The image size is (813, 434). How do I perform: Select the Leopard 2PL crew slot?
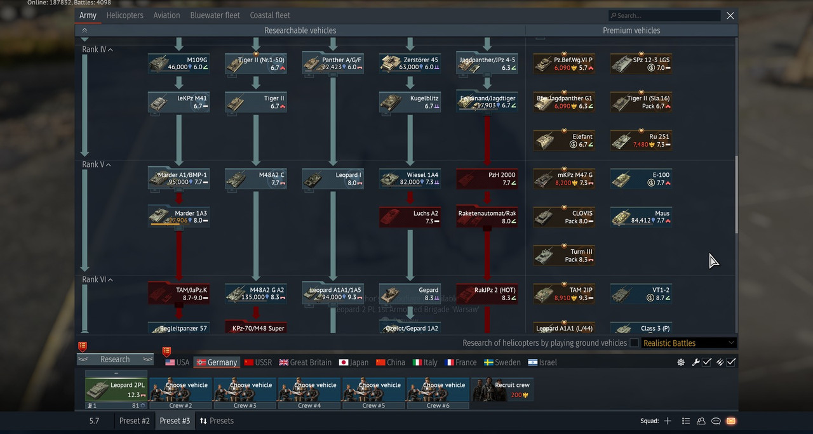116,390
